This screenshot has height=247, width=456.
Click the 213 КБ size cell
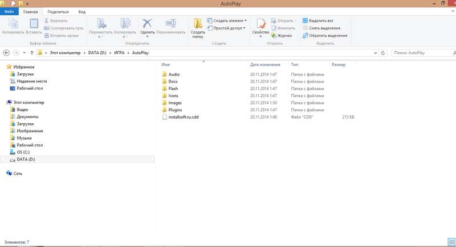(x=348, y=117)
